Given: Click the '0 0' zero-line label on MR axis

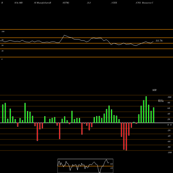Looking at the screenshot, I should 170,125.
